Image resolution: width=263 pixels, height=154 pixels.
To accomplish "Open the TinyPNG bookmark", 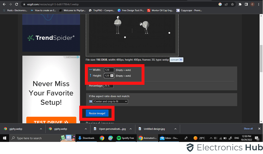I will pos(102,10).
